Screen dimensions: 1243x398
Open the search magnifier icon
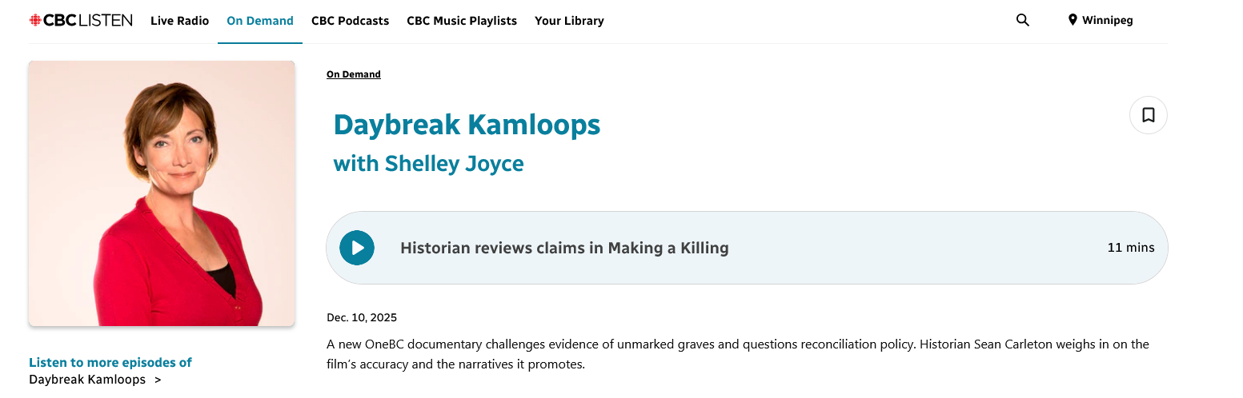pos(1022,21)
